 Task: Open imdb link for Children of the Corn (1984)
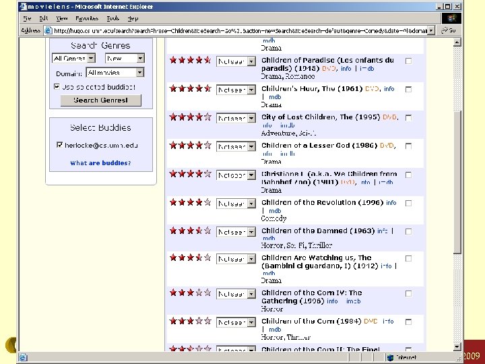tap(275, 330)
